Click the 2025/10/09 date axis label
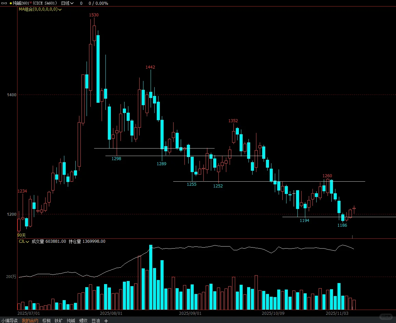 (273, 313)
